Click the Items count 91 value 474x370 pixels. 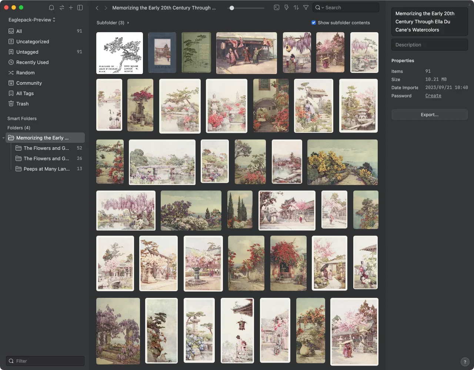point(428,71)
